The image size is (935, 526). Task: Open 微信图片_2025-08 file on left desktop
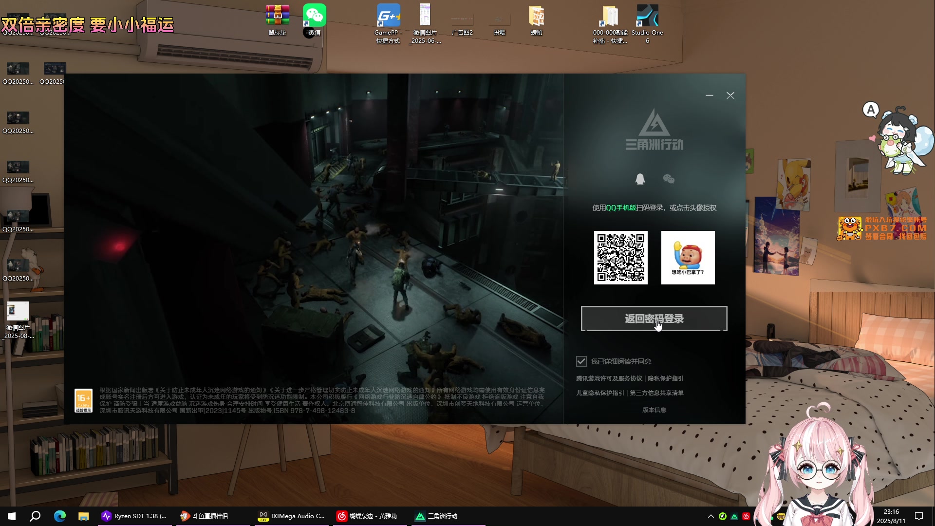coord(18,320)
